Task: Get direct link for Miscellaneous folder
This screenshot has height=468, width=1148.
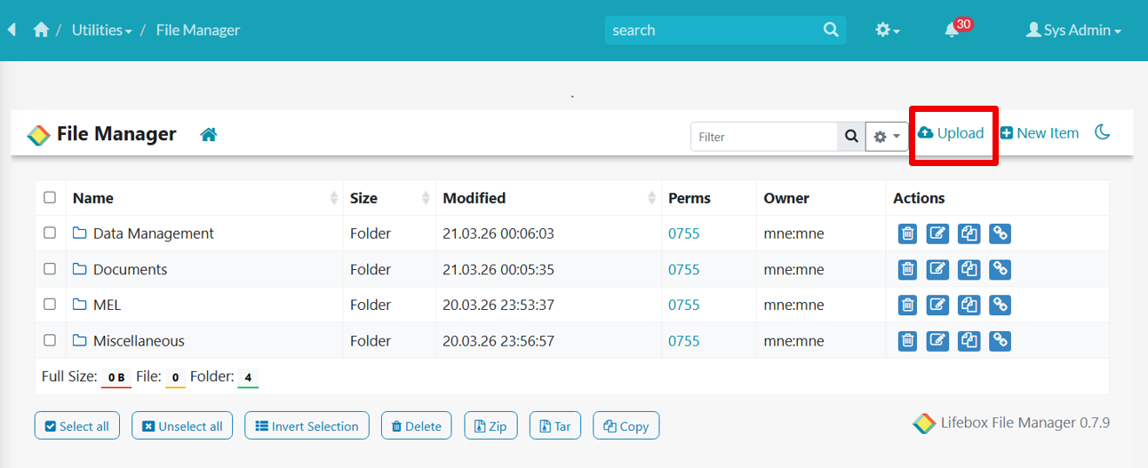Action: (1001, 340)
